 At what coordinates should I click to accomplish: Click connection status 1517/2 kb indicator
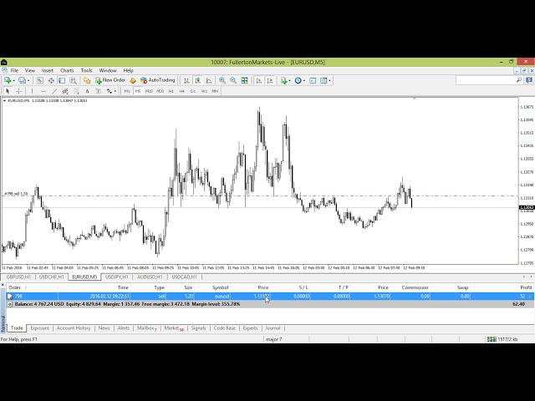coord(502,339)
